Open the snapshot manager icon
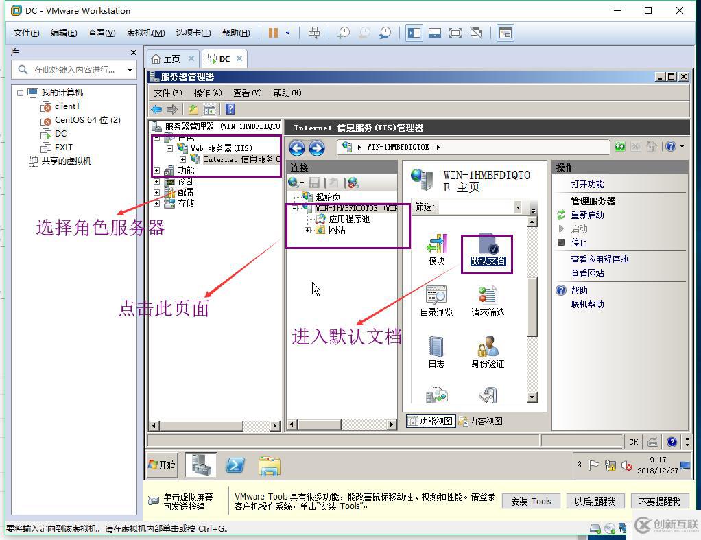This screenshot has height=540, width=701. [x=385, y=33]
